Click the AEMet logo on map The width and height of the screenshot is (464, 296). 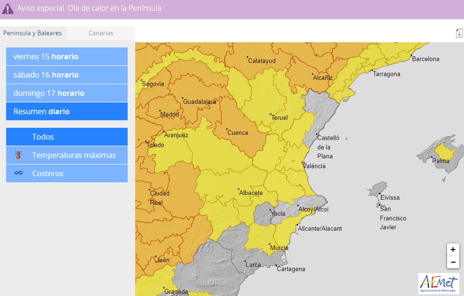[x=438, y=283]
